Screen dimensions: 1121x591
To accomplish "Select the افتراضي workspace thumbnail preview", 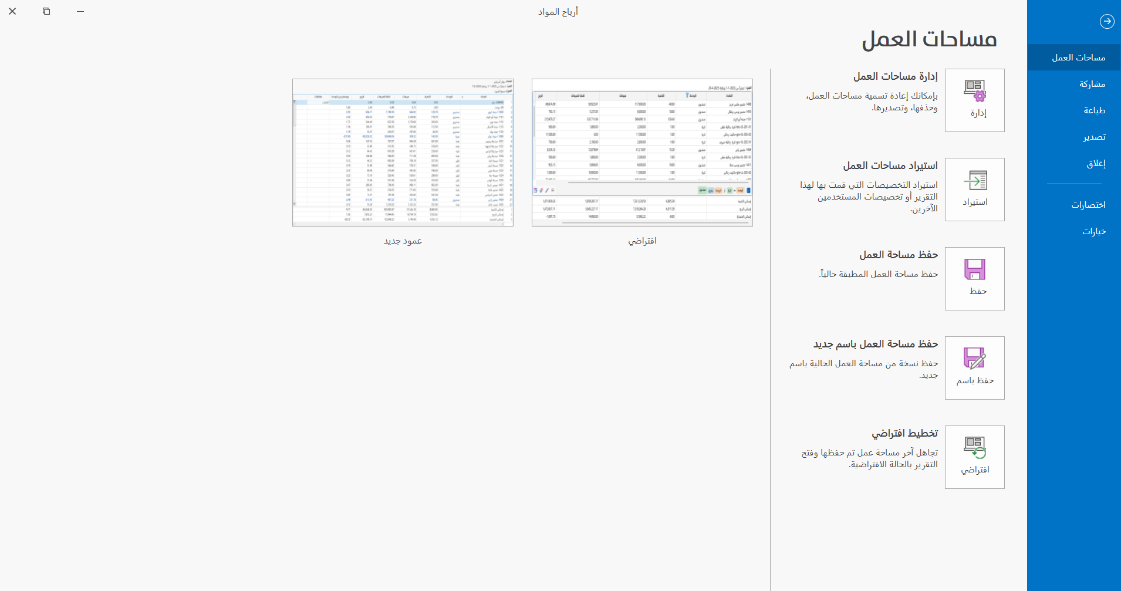I will (x=642, y=153).
